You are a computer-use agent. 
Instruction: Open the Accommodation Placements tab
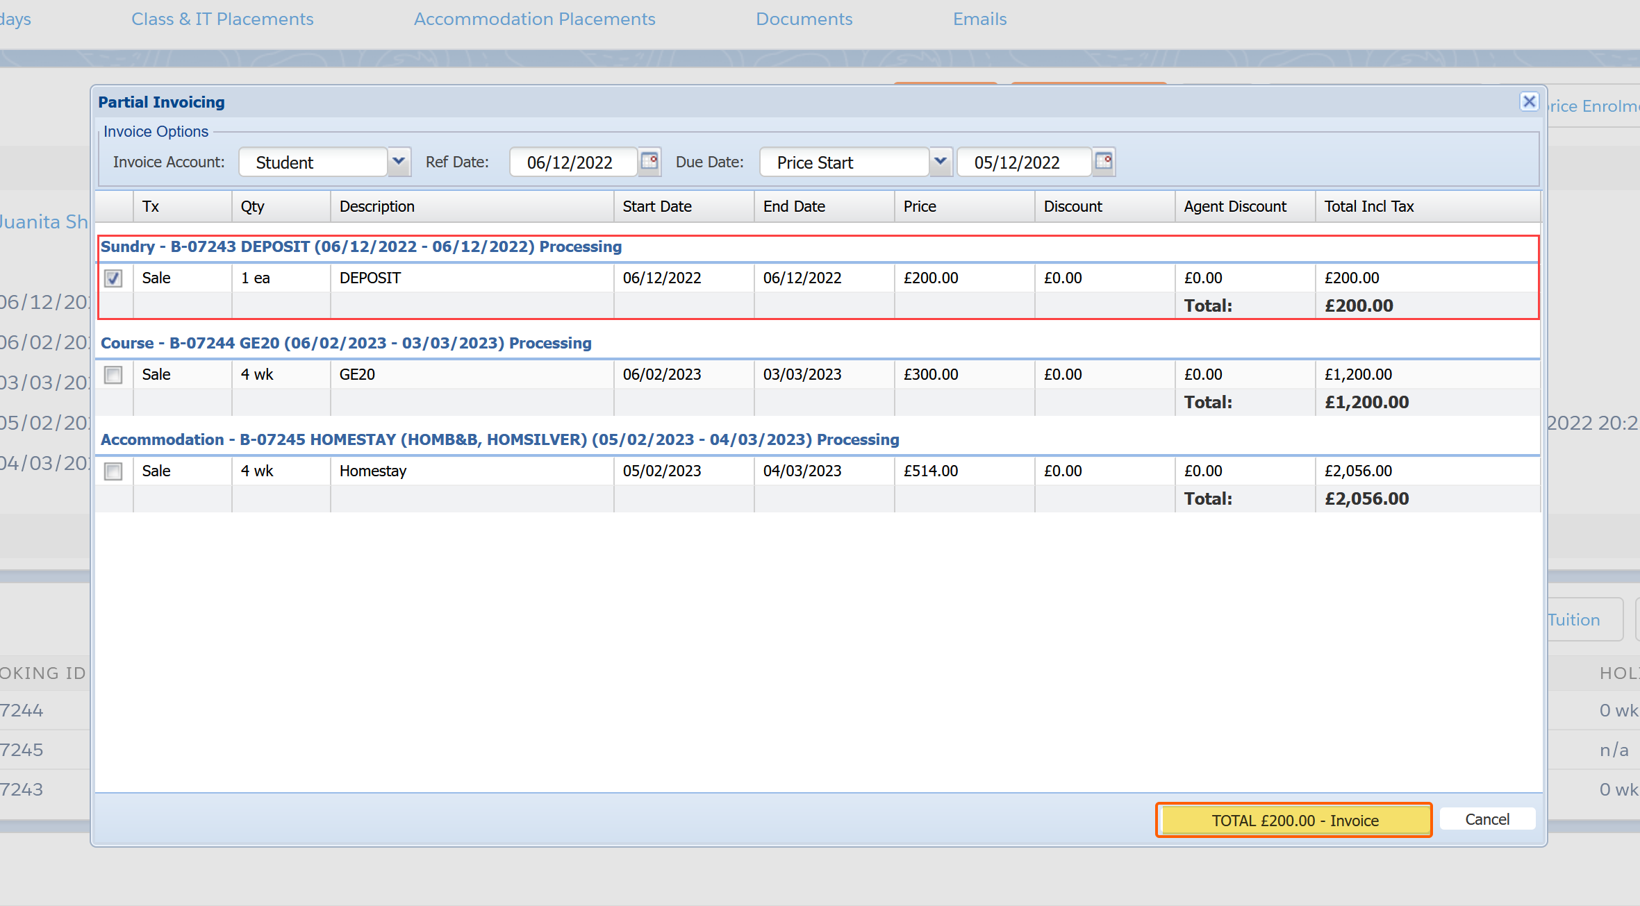tap(534, 19)
